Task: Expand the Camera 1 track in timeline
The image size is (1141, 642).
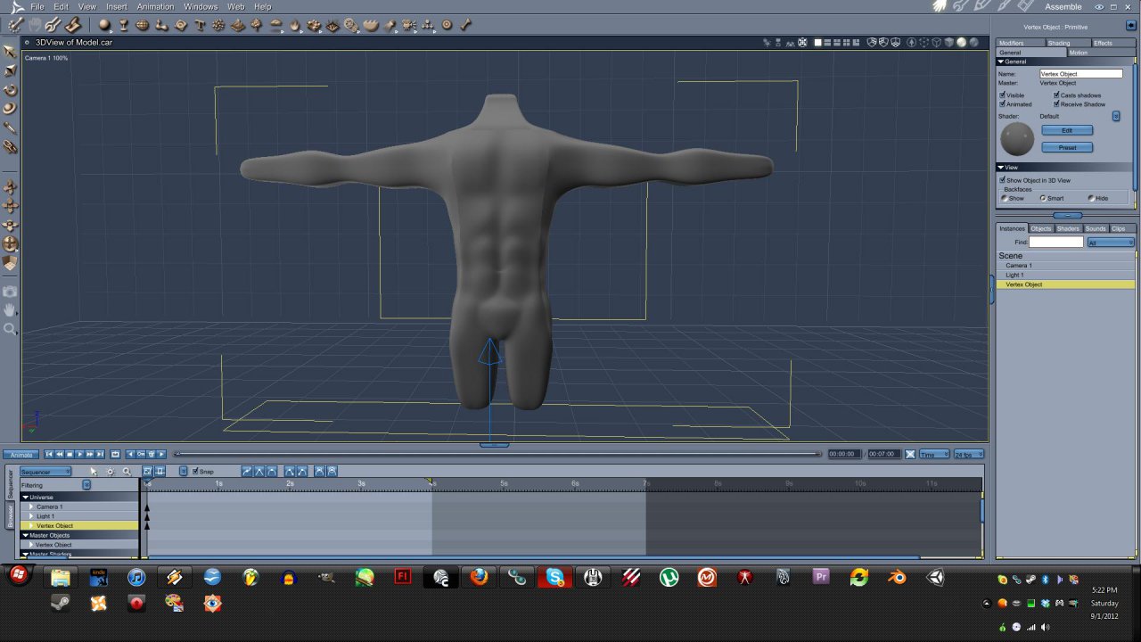Action: (x=31, y=506)
